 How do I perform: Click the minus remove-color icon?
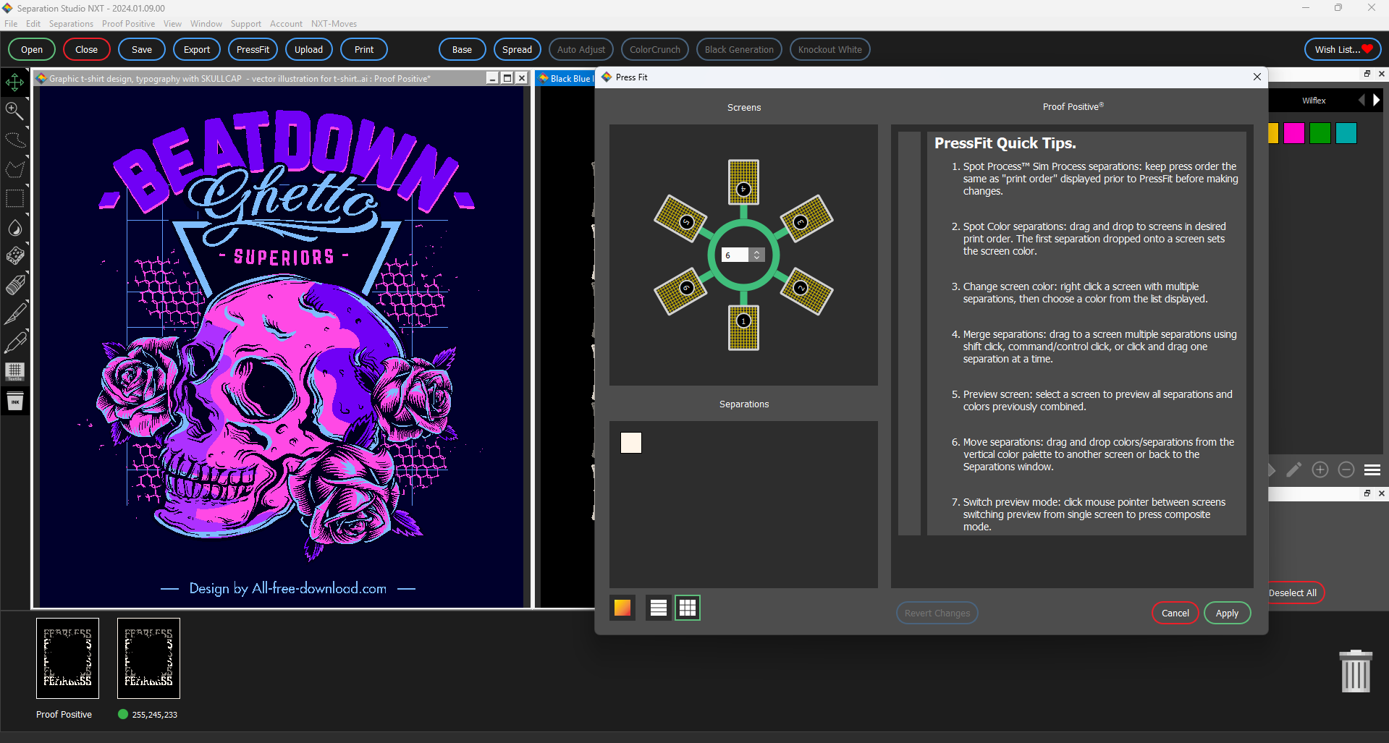tap(1346, 470)
